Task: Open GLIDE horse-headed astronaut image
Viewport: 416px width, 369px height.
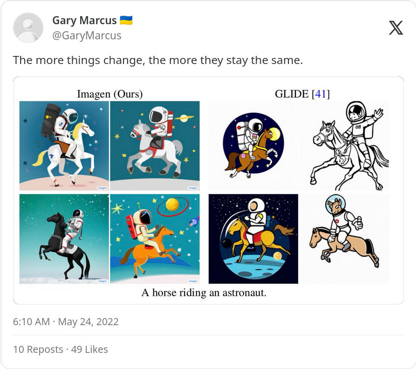Action: click(344, 239)
